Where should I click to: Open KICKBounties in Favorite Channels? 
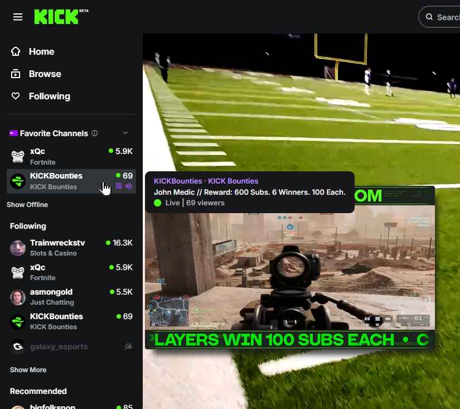coord(71,181)
